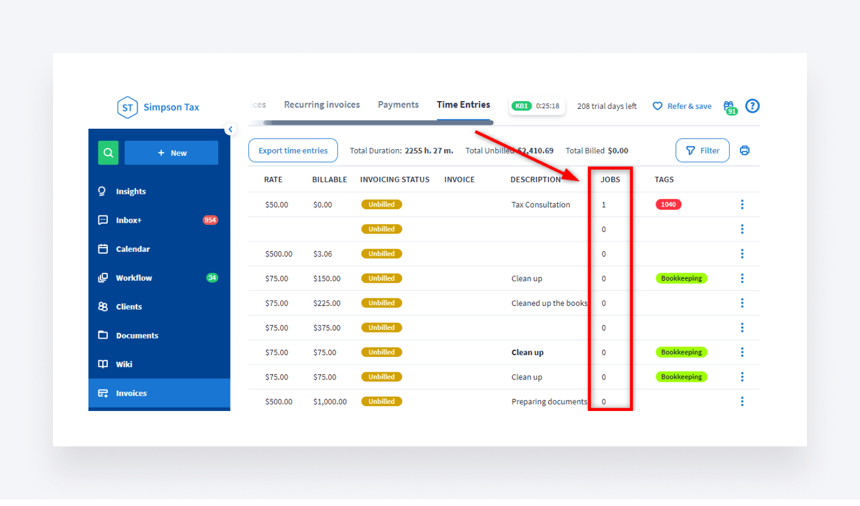
Task: Open three-dot menu for Tax Consultation row
Action: [742, 204]
